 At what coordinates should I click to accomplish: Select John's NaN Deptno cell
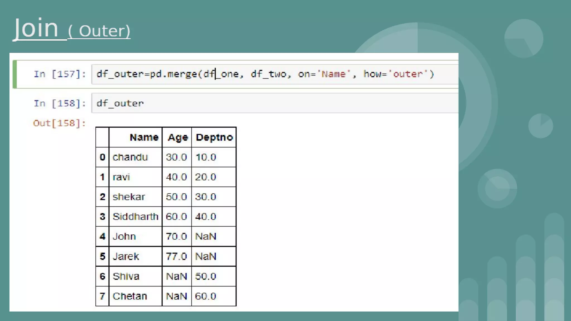206,236
